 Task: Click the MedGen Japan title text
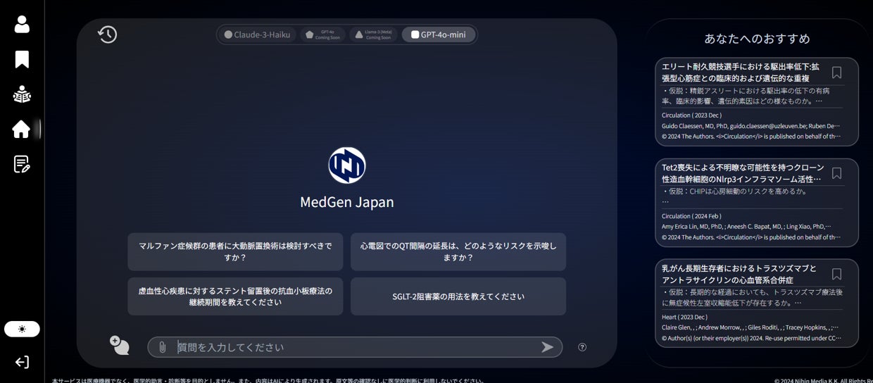[347, 202]
